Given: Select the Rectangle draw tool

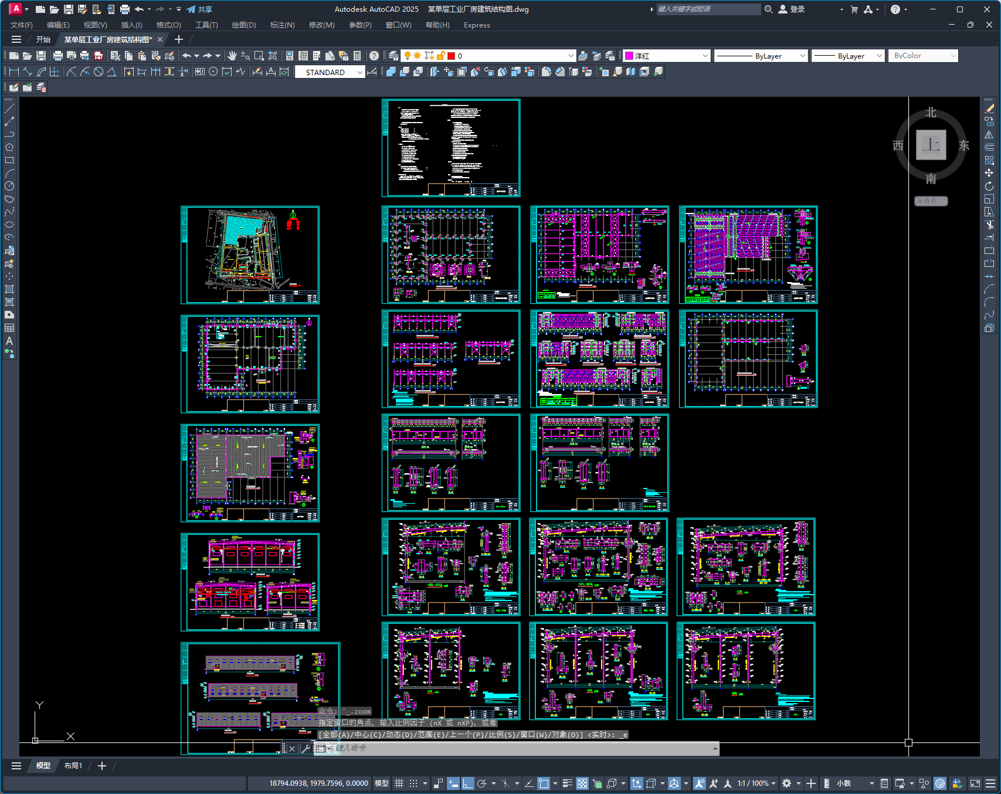Looking at the screenshot, I should 9,160.
